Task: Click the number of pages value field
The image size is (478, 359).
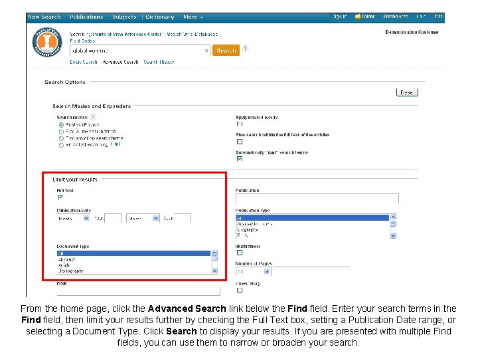Action: pyautogui.click(x=311, y=271)
